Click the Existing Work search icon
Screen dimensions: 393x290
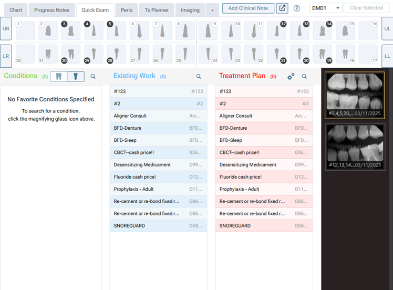[199, 77]
